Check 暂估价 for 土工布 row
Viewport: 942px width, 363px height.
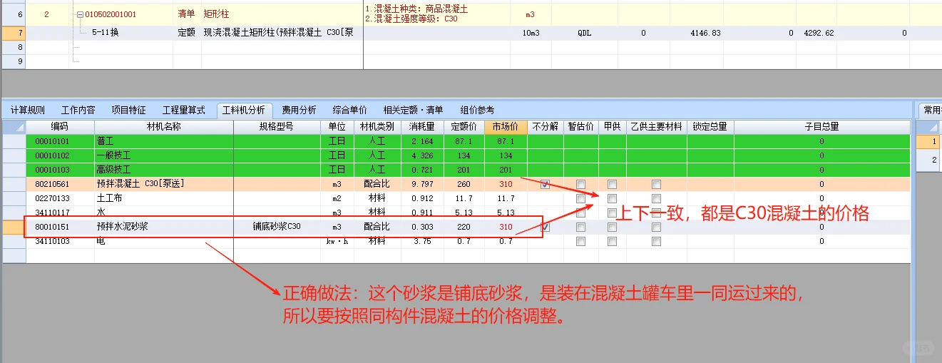click(x=580, y=198)
